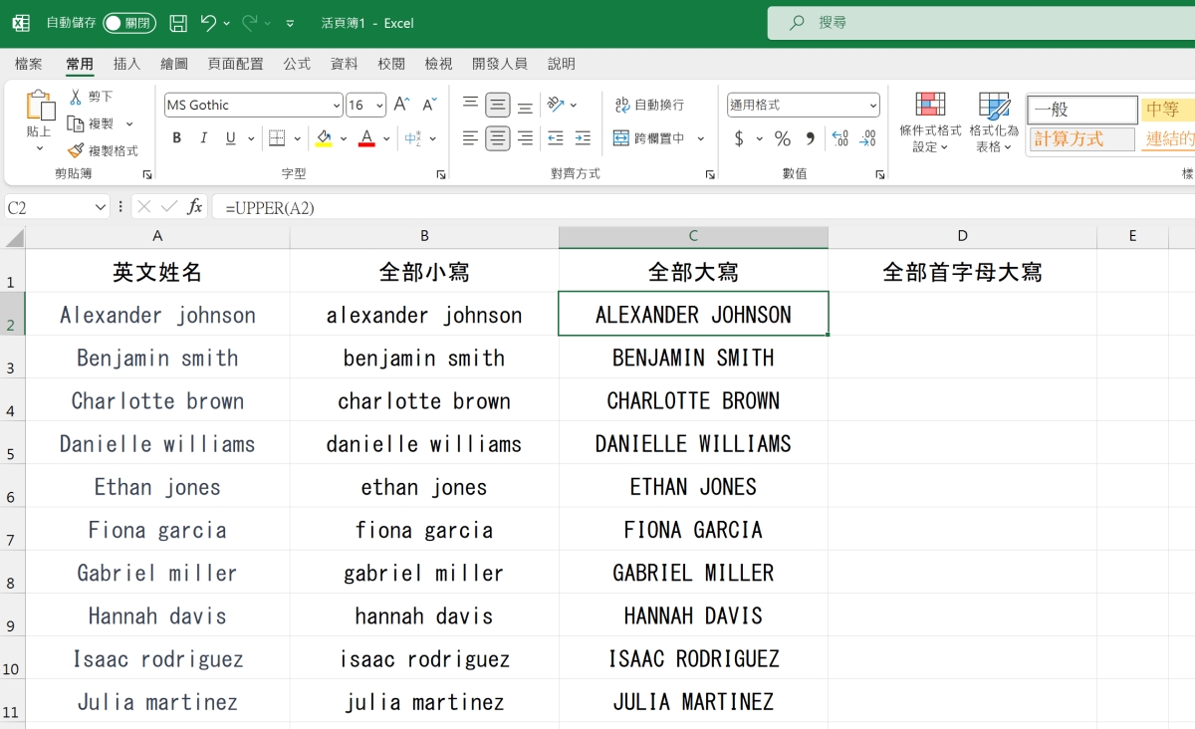Toggle the AutoSave switch

coord(128,23)
